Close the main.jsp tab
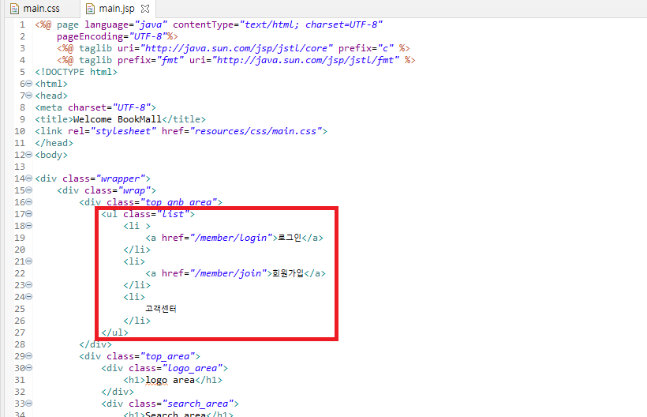 tap(145, 8)
